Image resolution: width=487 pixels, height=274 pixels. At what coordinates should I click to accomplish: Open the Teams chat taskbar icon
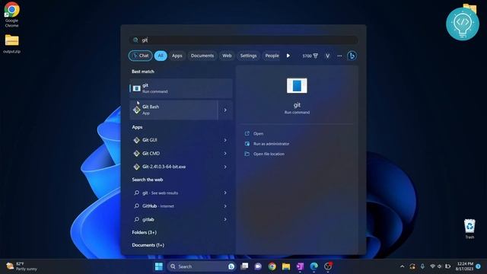coord(258,266)
